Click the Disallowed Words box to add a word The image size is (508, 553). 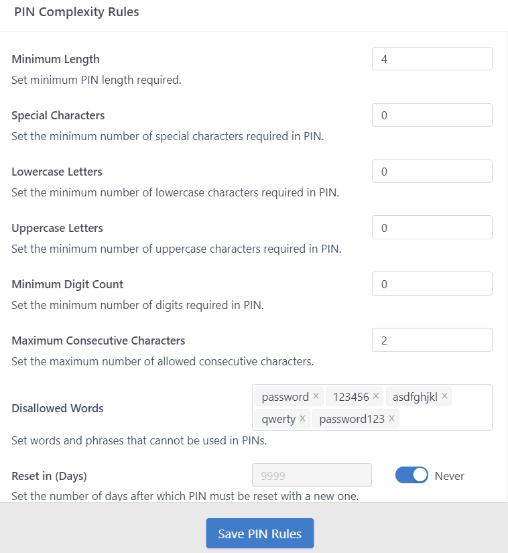[x=442, y=419]
